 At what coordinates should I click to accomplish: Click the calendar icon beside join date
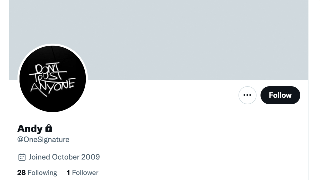point(22,157)
